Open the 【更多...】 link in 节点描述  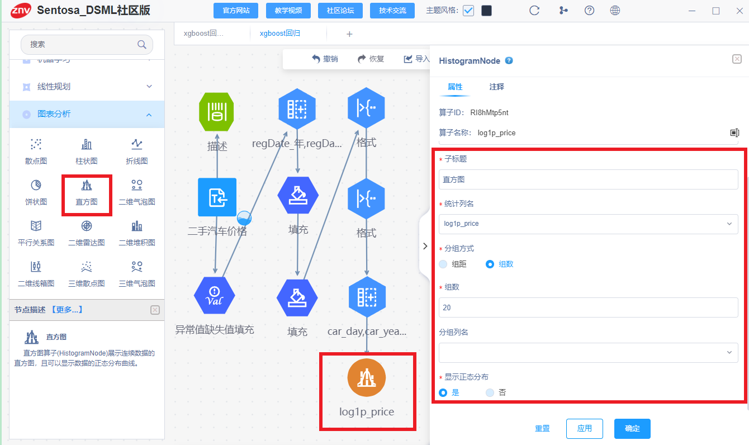pyautogui.click(x=66, y=310)
